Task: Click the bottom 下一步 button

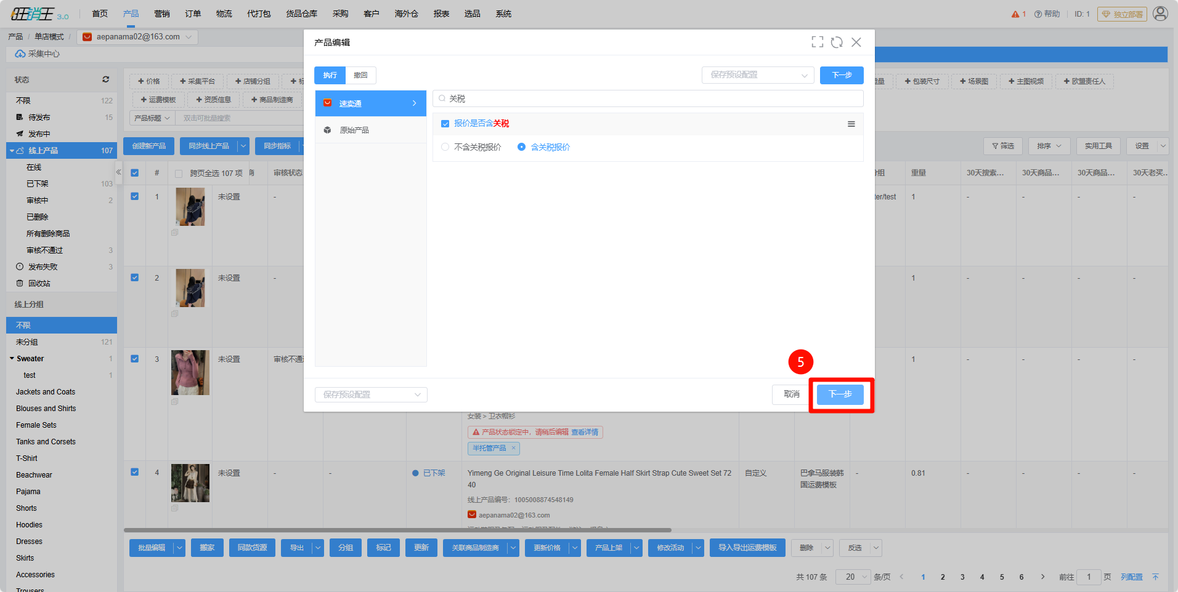Action: coord(840,394)
